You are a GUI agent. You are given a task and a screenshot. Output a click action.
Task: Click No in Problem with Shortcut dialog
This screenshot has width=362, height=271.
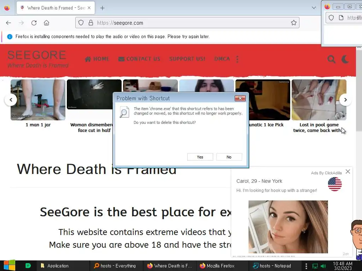[x=229, y=157]
